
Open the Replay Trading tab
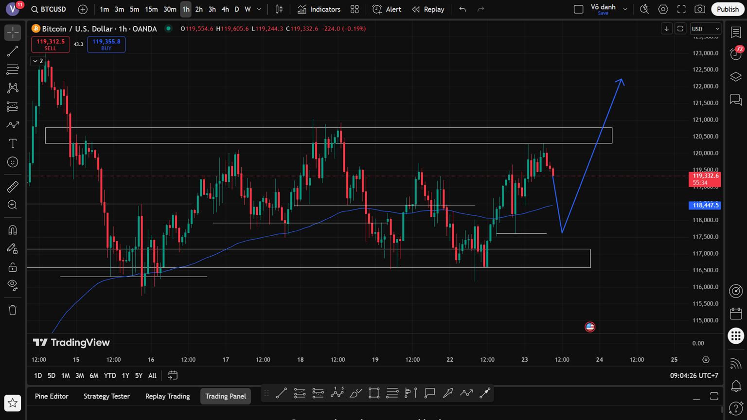pos(167,396)
